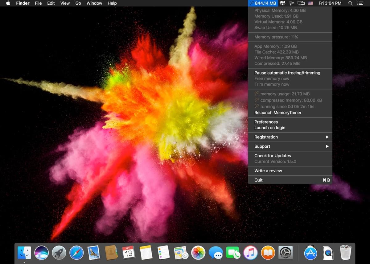Image resolution: width=370 pixels, height=264 pixels.
Task: Open the Photos app in Dock
Action: pos(198,253)
